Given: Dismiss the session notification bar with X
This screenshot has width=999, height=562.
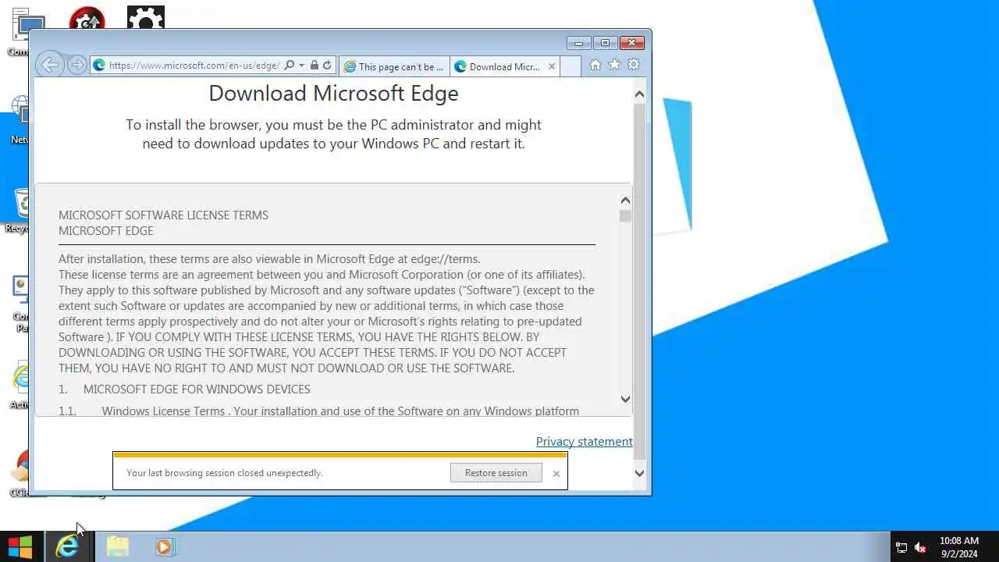Looking at the screenshot, I should (x=556, y=474).
